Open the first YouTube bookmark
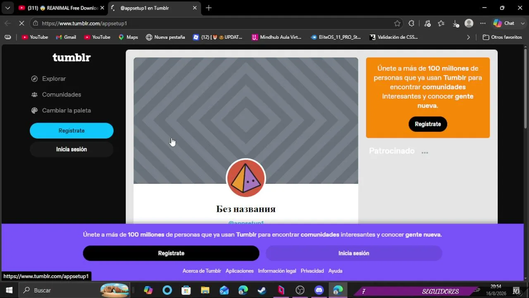Screen dimensions: 529x298 pyautogui.click(x=35, y=37)
